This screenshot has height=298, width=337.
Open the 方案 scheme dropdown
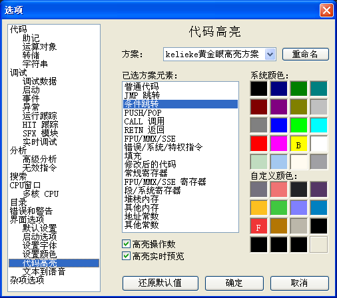[270, 54]
